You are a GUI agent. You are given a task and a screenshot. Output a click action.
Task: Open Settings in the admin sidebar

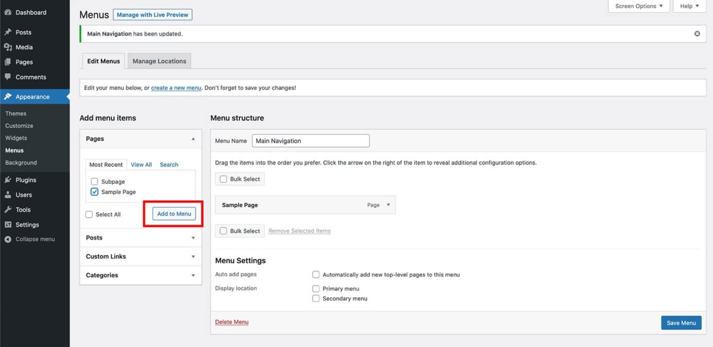27,224
